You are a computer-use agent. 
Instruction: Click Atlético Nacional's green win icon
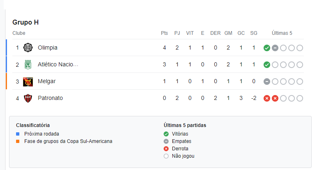(267, 65)
